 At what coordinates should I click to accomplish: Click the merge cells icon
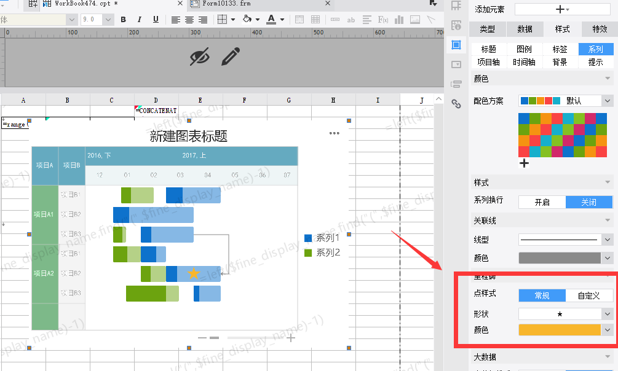click(x=299, y=19)
